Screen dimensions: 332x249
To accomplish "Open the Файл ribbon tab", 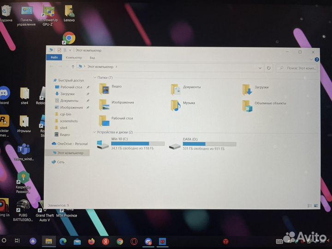I will 54,57.
